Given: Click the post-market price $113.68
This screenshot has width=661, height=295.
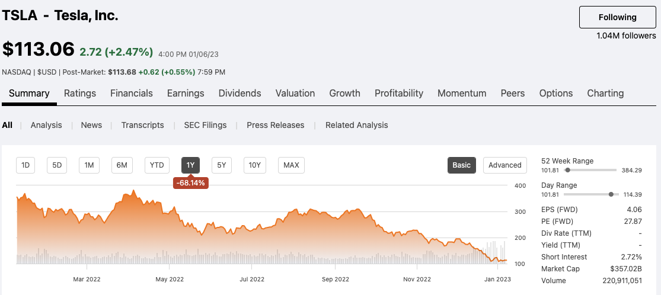Looking at the screenshot, I should [x=122, y=72].
